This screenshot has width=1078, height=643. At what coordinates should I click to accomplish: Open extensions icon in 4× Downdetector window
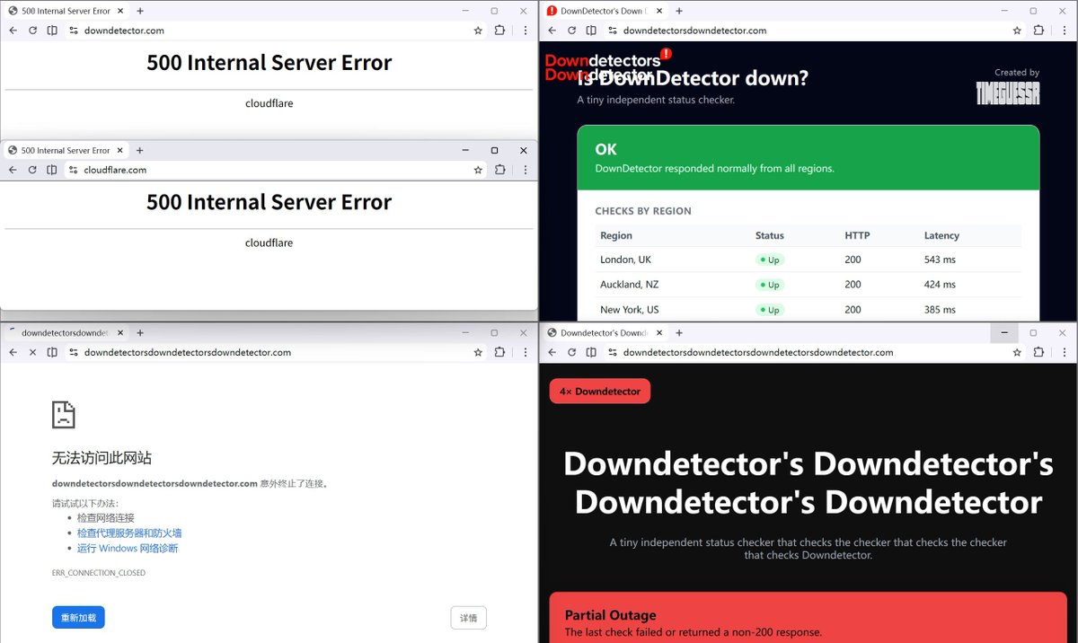pyautogui.click(x=1039, y=352)
